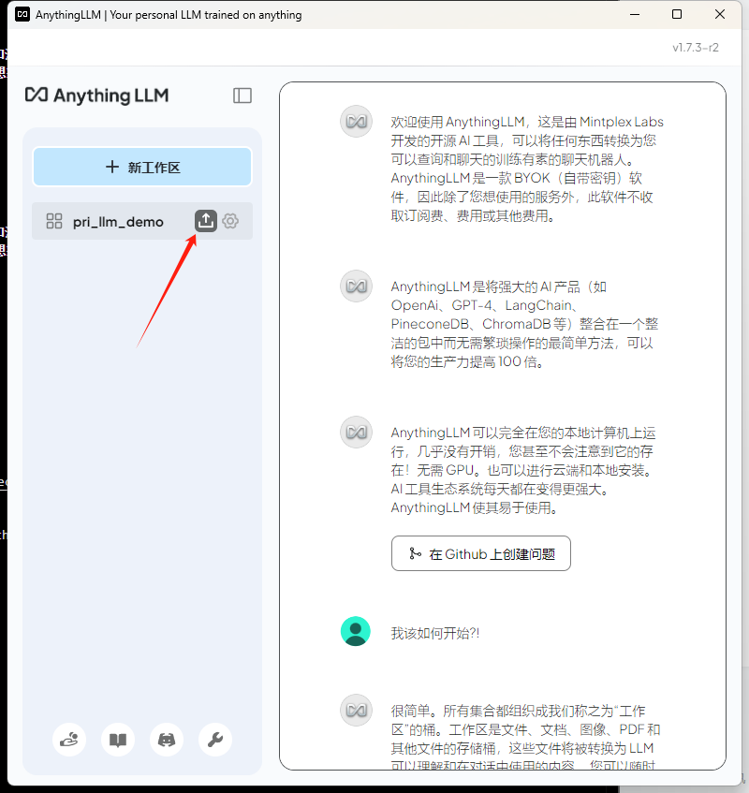Click the user avatar beside 我该如何开始?!
This screenshot has width=749, height=793.
(356, 631)
